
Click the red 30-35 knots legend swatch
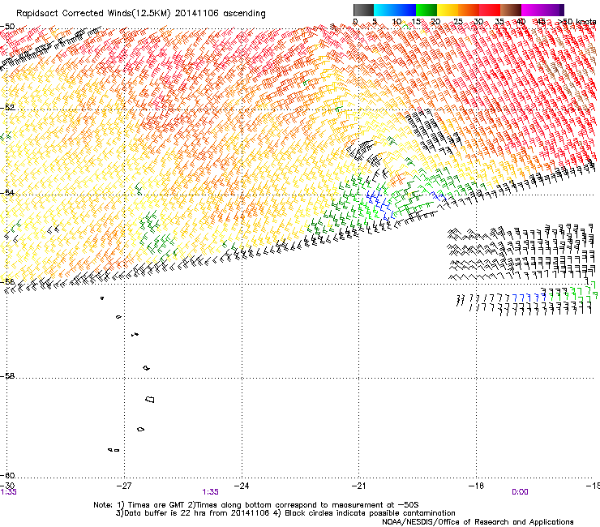pos(490,10)
